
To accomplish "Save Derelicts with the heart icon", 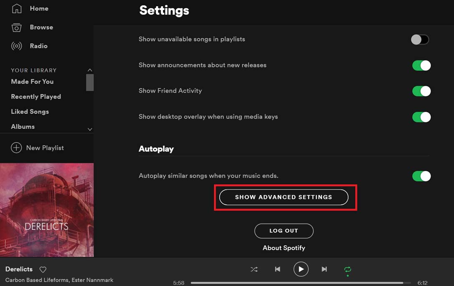I will pyautogui.click(x=43, y=269).
